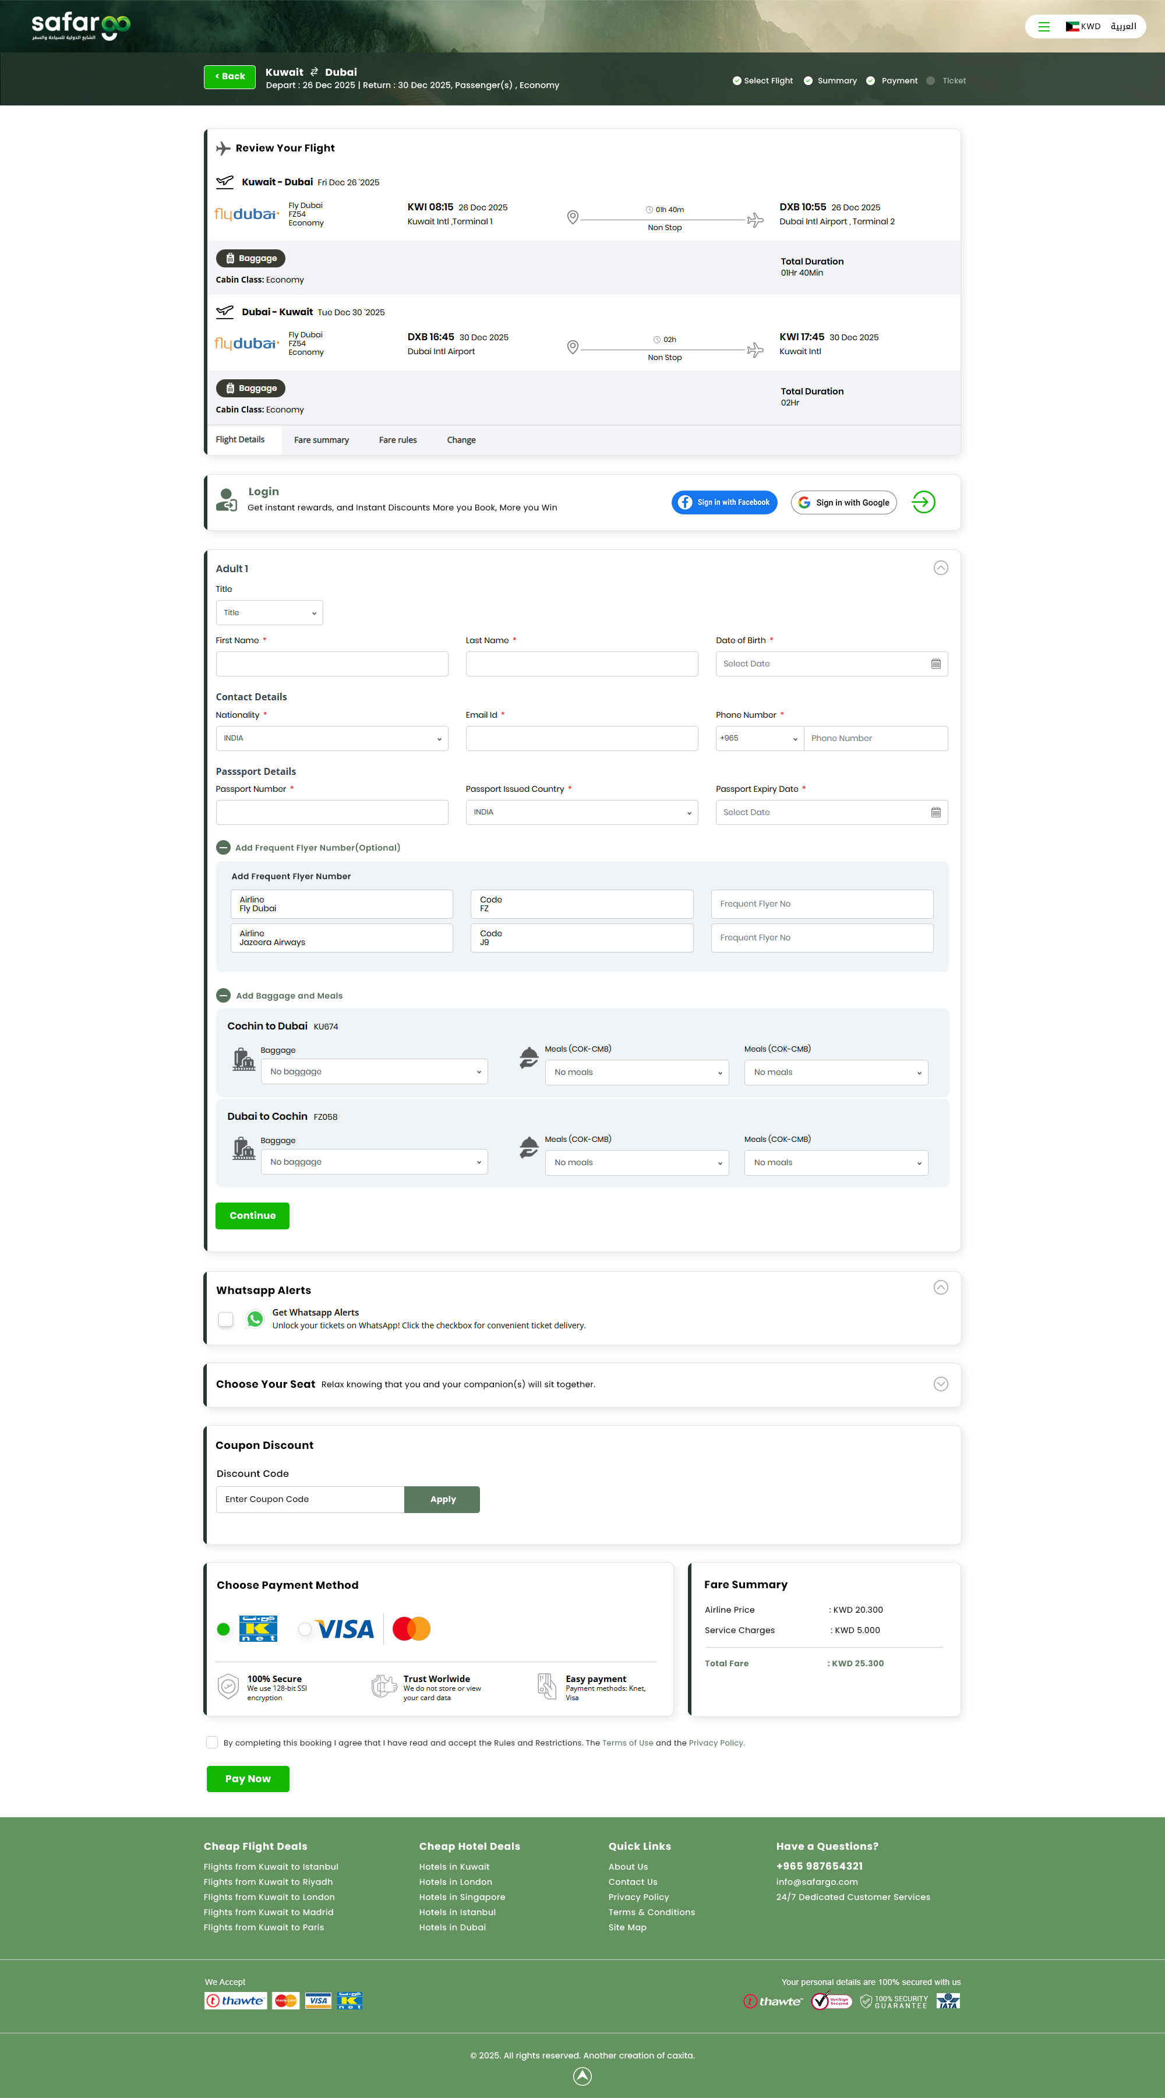Tick the Rules and Restrictions agreement checkbox

coord(213,1742)
